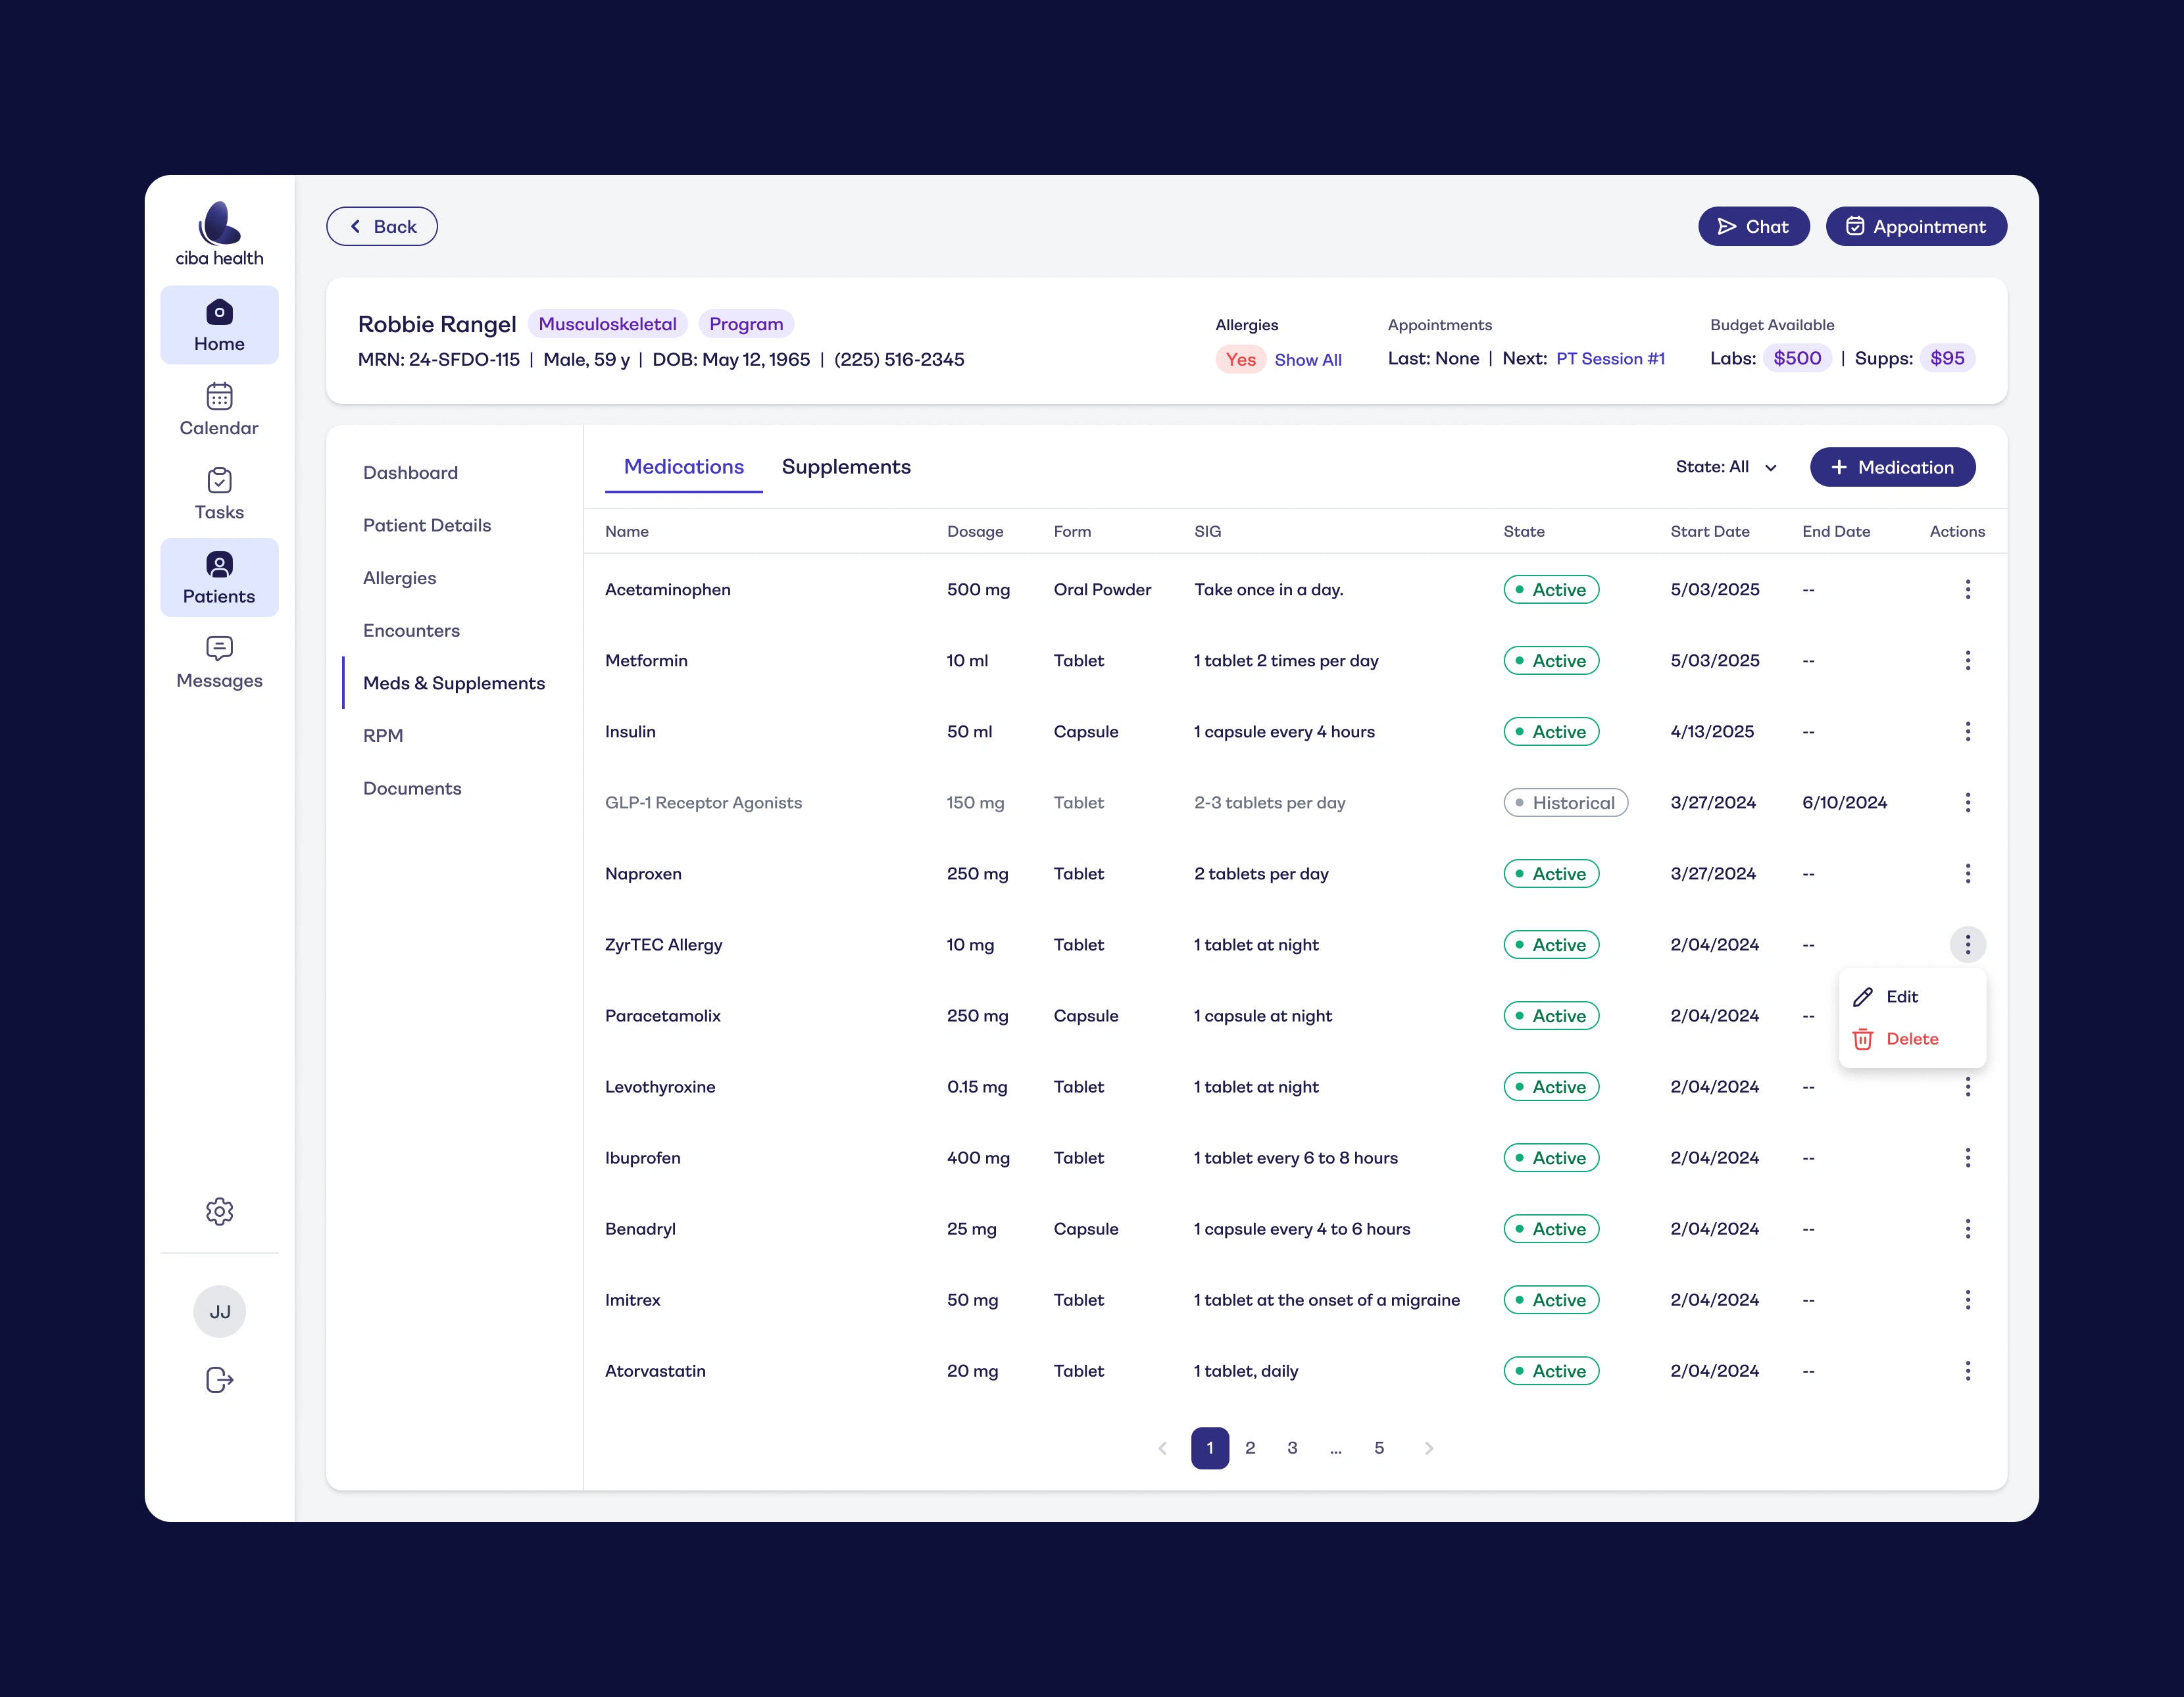This screenshot has height=1697, width=2184.
Task: Go to page 2
Action: (1250, 1448)
